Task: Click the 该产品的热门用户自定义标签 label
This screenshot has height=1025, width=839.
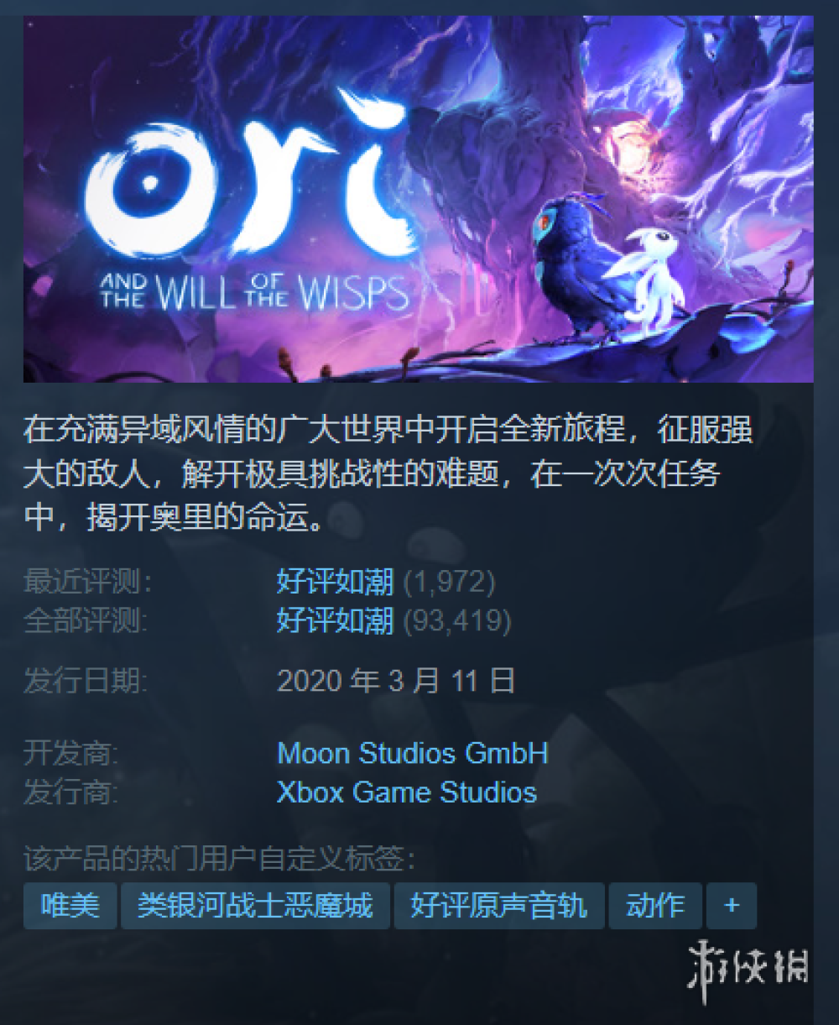Action: 220,859
